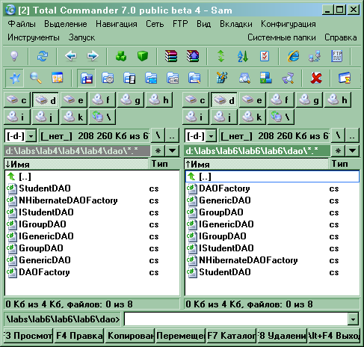Go to root in left panel
Image resolution: width=364 pixels, height=347 pixels.
coord(158,136)
